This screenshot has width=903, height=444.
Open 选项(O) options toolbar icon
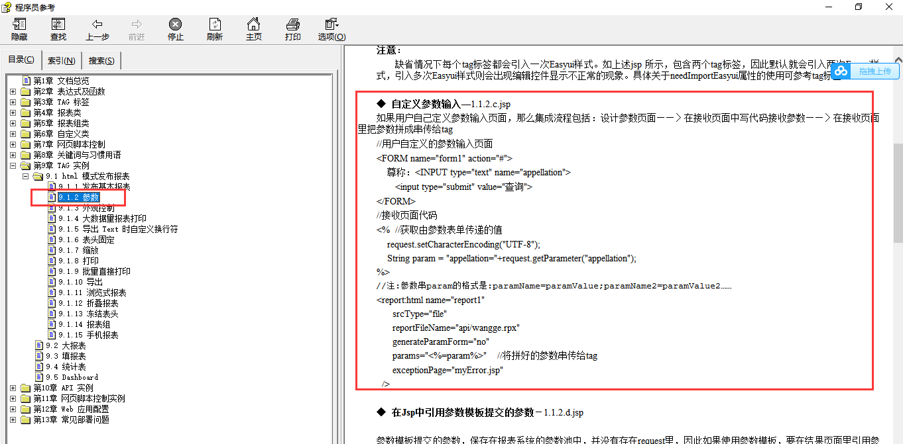pyautogui.click(x=331, y=30)
